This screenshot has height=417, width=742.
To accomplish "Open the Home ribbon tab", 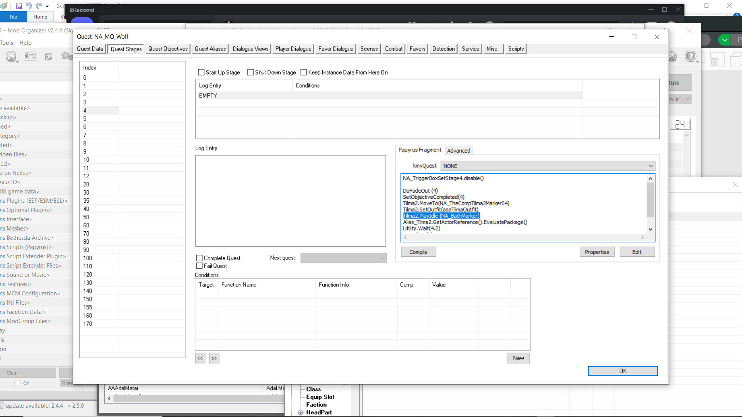I will point(40,17).
